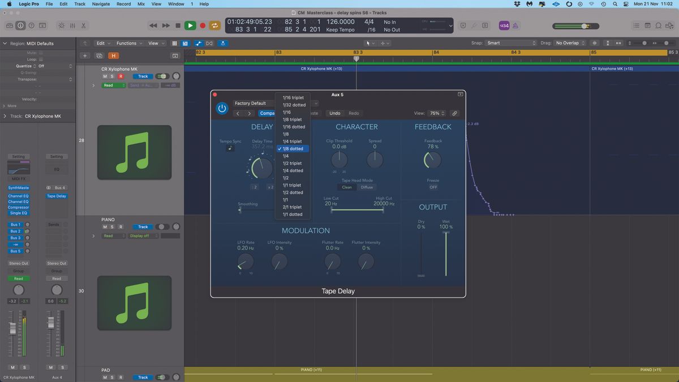Image resolution: width=679 pixels, height=382 pixels.
Task: Open the Library panel
Action: (x=9, y=25)
